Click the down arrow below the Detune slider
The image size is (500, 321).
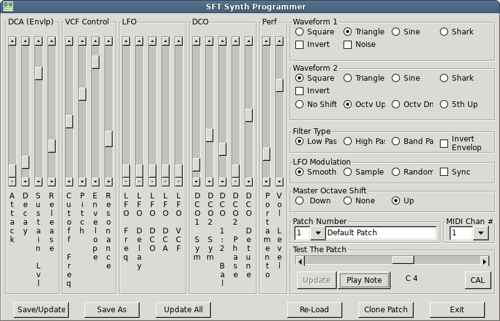248,181
